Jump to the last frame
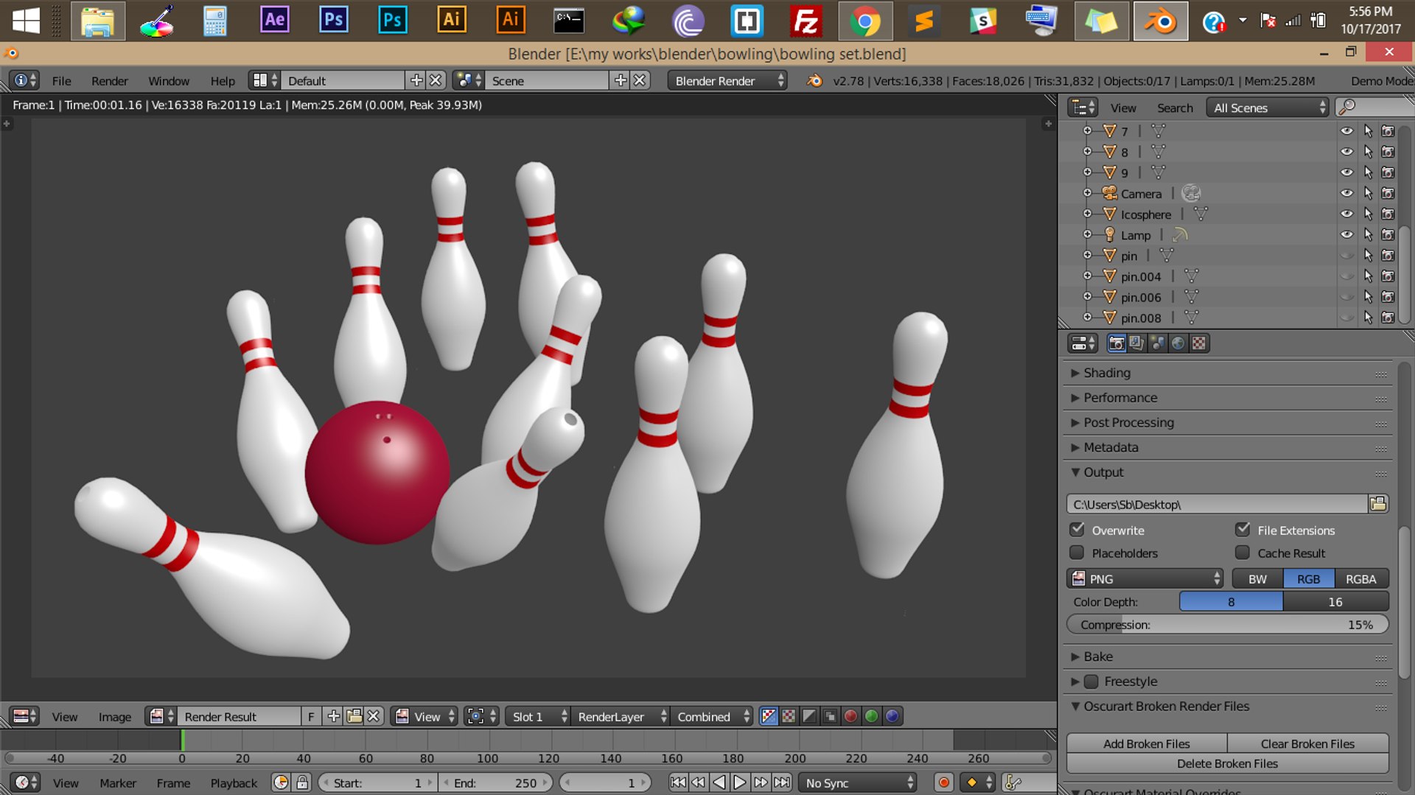 (782, 782)
